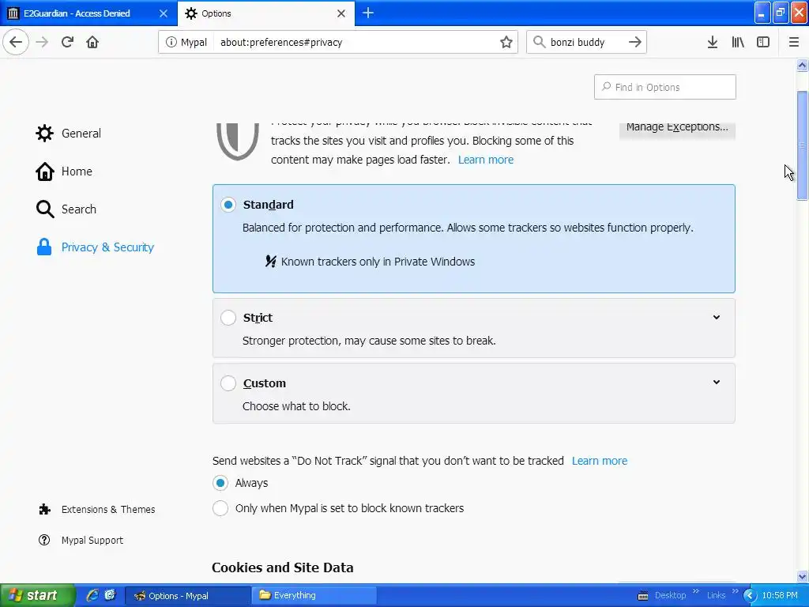
Task: Open the Downloads panel
Action: click(713, 42)
